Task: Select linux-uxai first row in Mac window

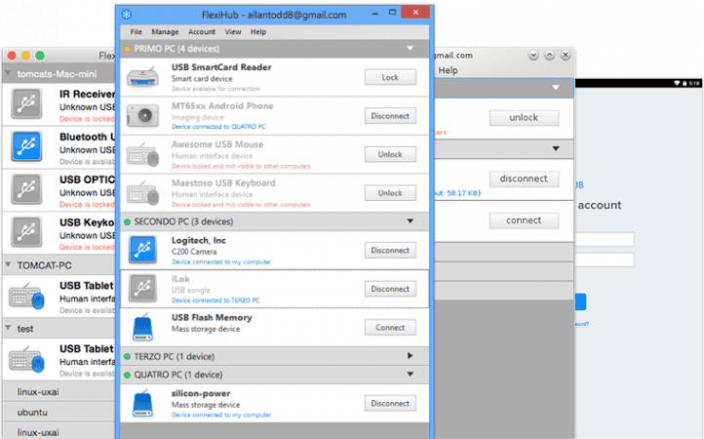Action: tap(59, 392)
